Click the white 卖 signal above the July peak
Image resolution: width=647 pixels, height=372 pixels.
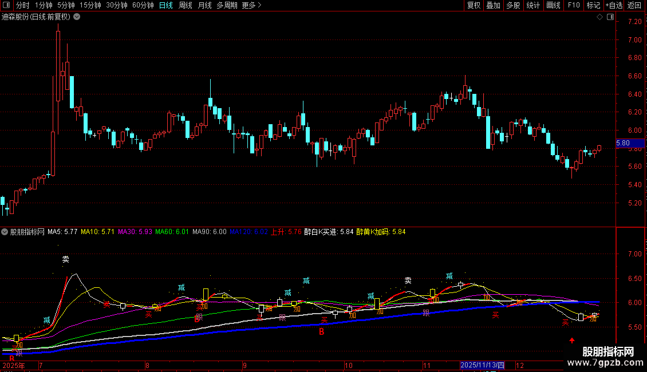point(66,259)
